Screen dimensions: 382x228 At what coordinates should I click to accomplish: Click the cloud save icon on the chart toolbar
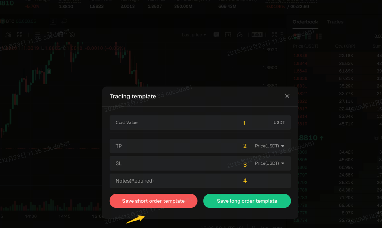point(240,35)
